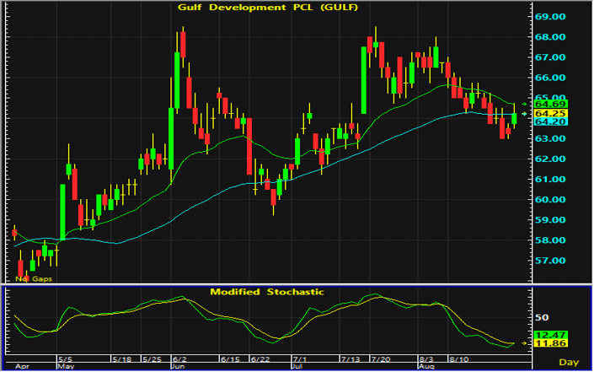Click the 61.00 price axis label
594x372 pixels.
coord(550,180)
